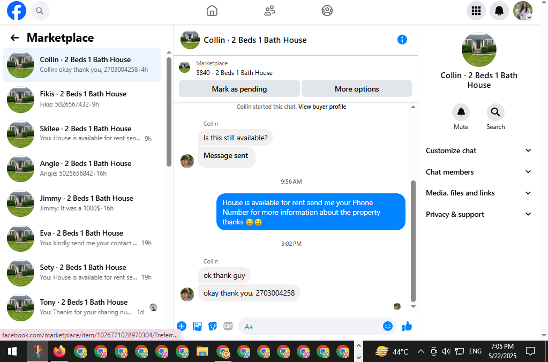Click the conversation header house thumbnail

[x=190, y=40]
